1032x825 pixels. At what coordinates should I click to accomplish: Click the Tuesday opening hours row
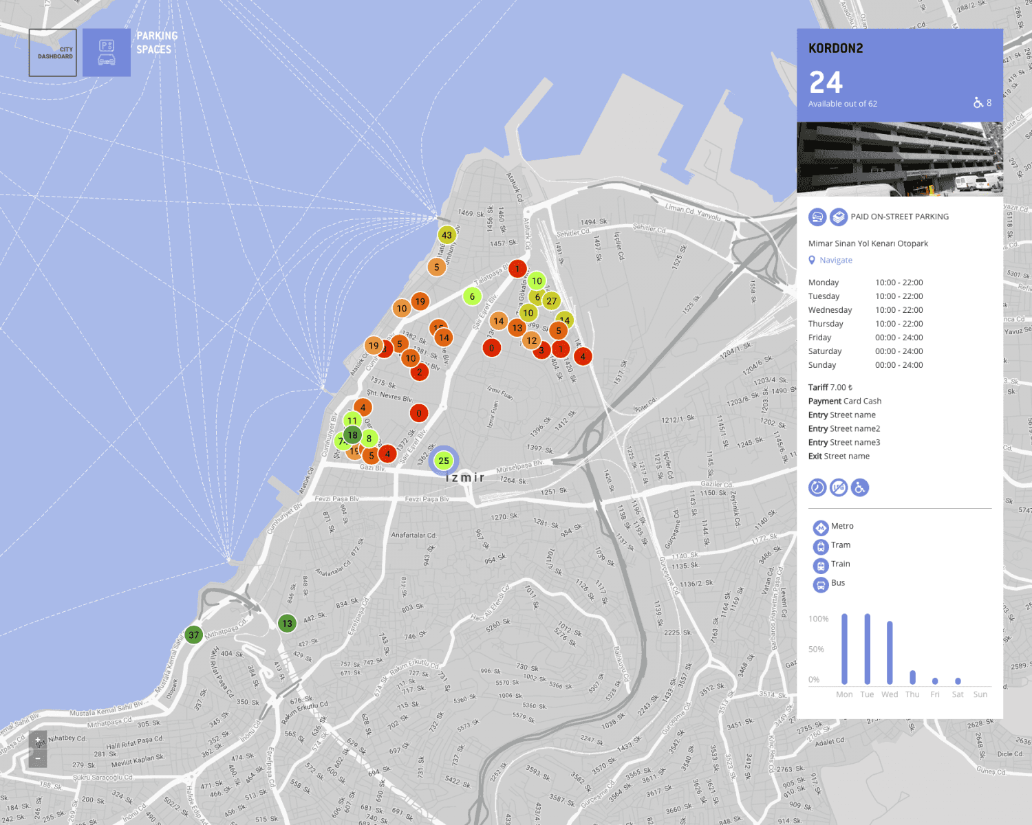click(866, 296)
